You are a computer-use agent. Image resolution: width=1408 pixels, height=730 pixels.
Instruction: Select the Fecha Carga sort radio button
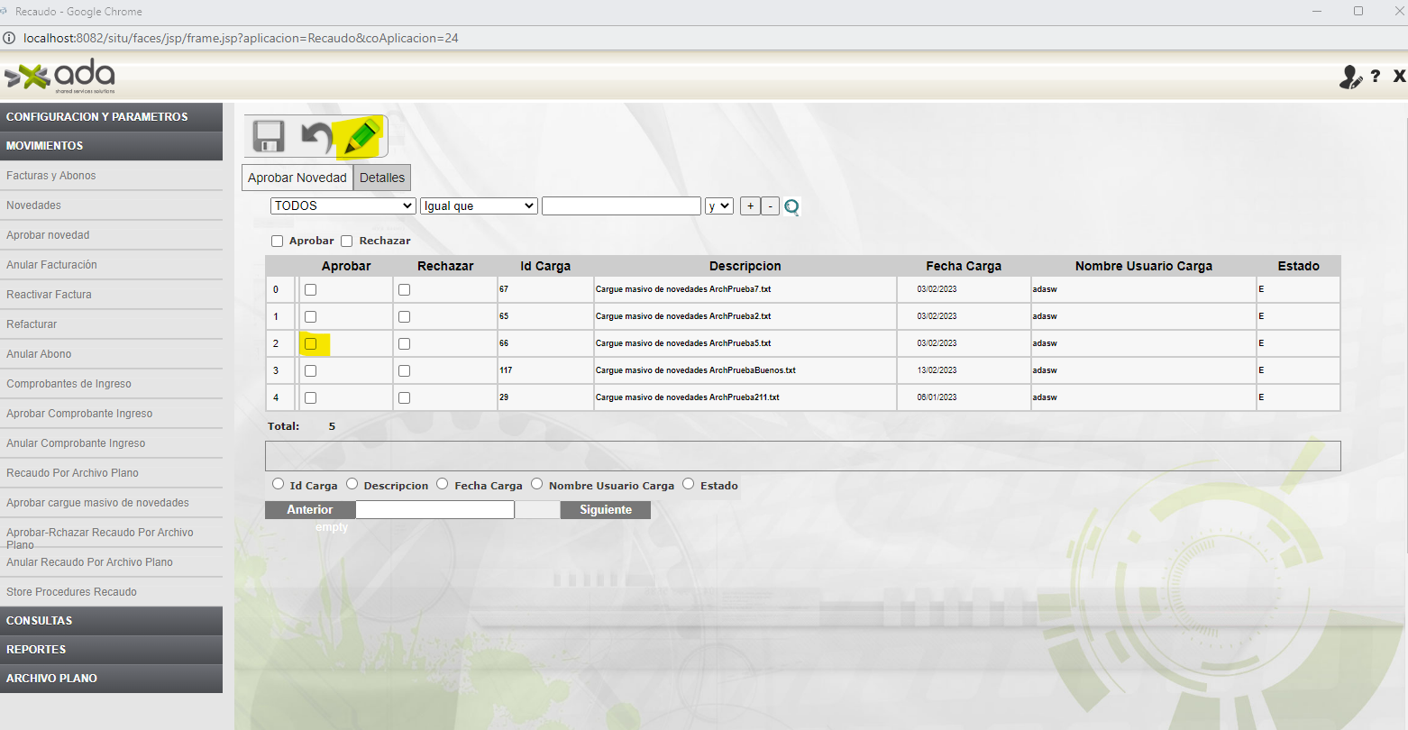[443, 484]
